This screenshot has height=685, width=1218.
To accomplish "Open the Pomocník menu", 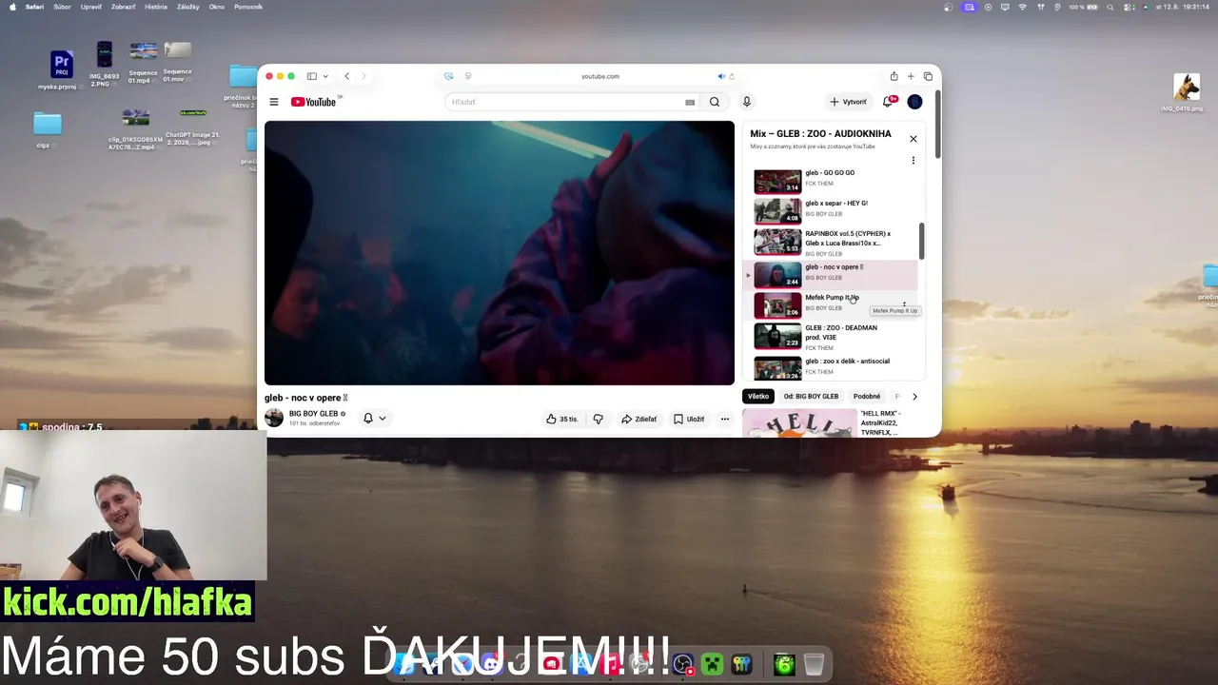I will (x=248, y=7).
